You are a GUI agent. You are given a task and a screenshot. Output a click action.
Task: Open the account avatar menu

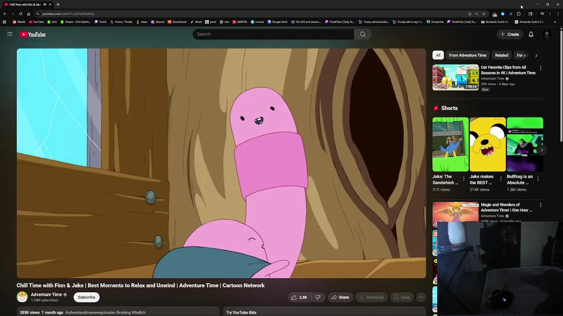[x=547, y=34]
